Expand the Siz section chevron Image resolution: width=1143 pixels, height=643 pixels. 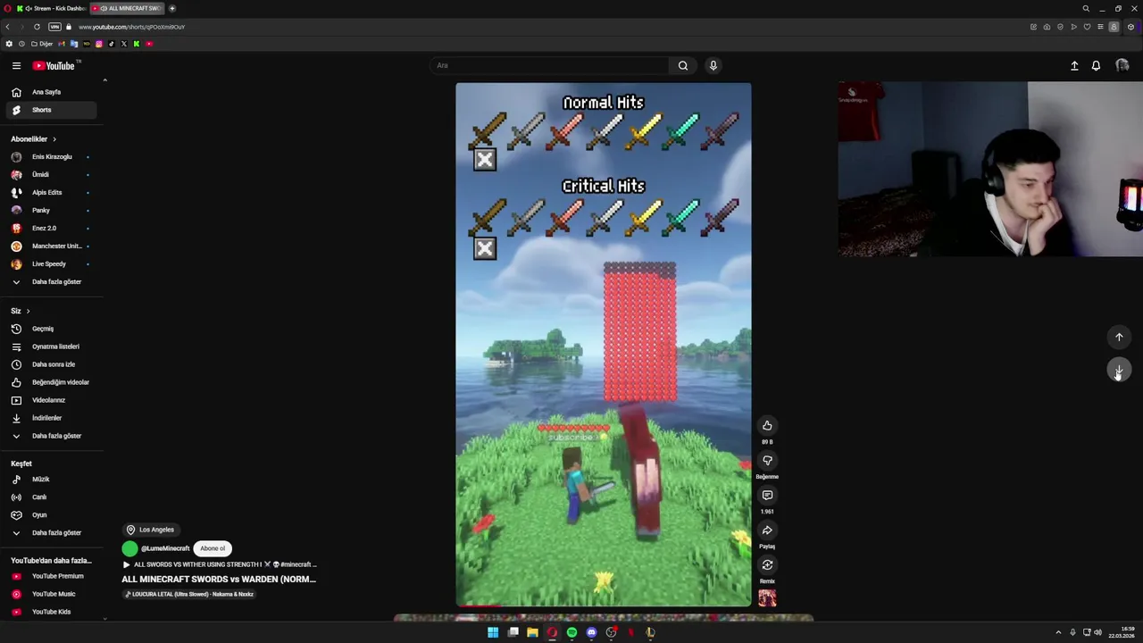(28, 311)
